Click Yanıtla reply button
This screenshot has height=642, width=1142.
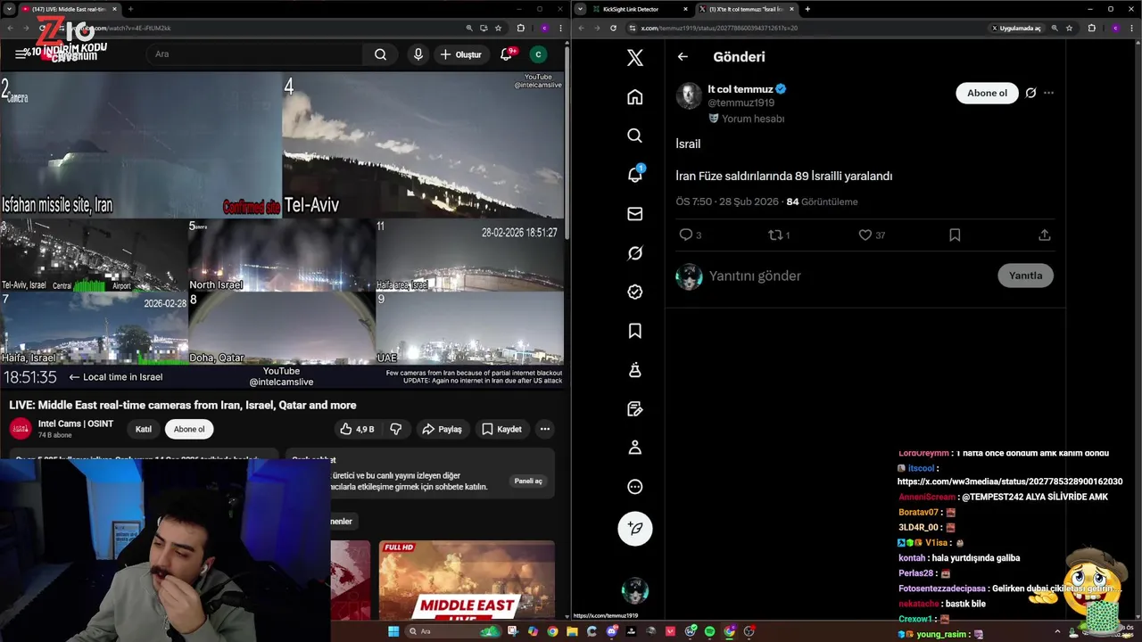(1025, 276)
